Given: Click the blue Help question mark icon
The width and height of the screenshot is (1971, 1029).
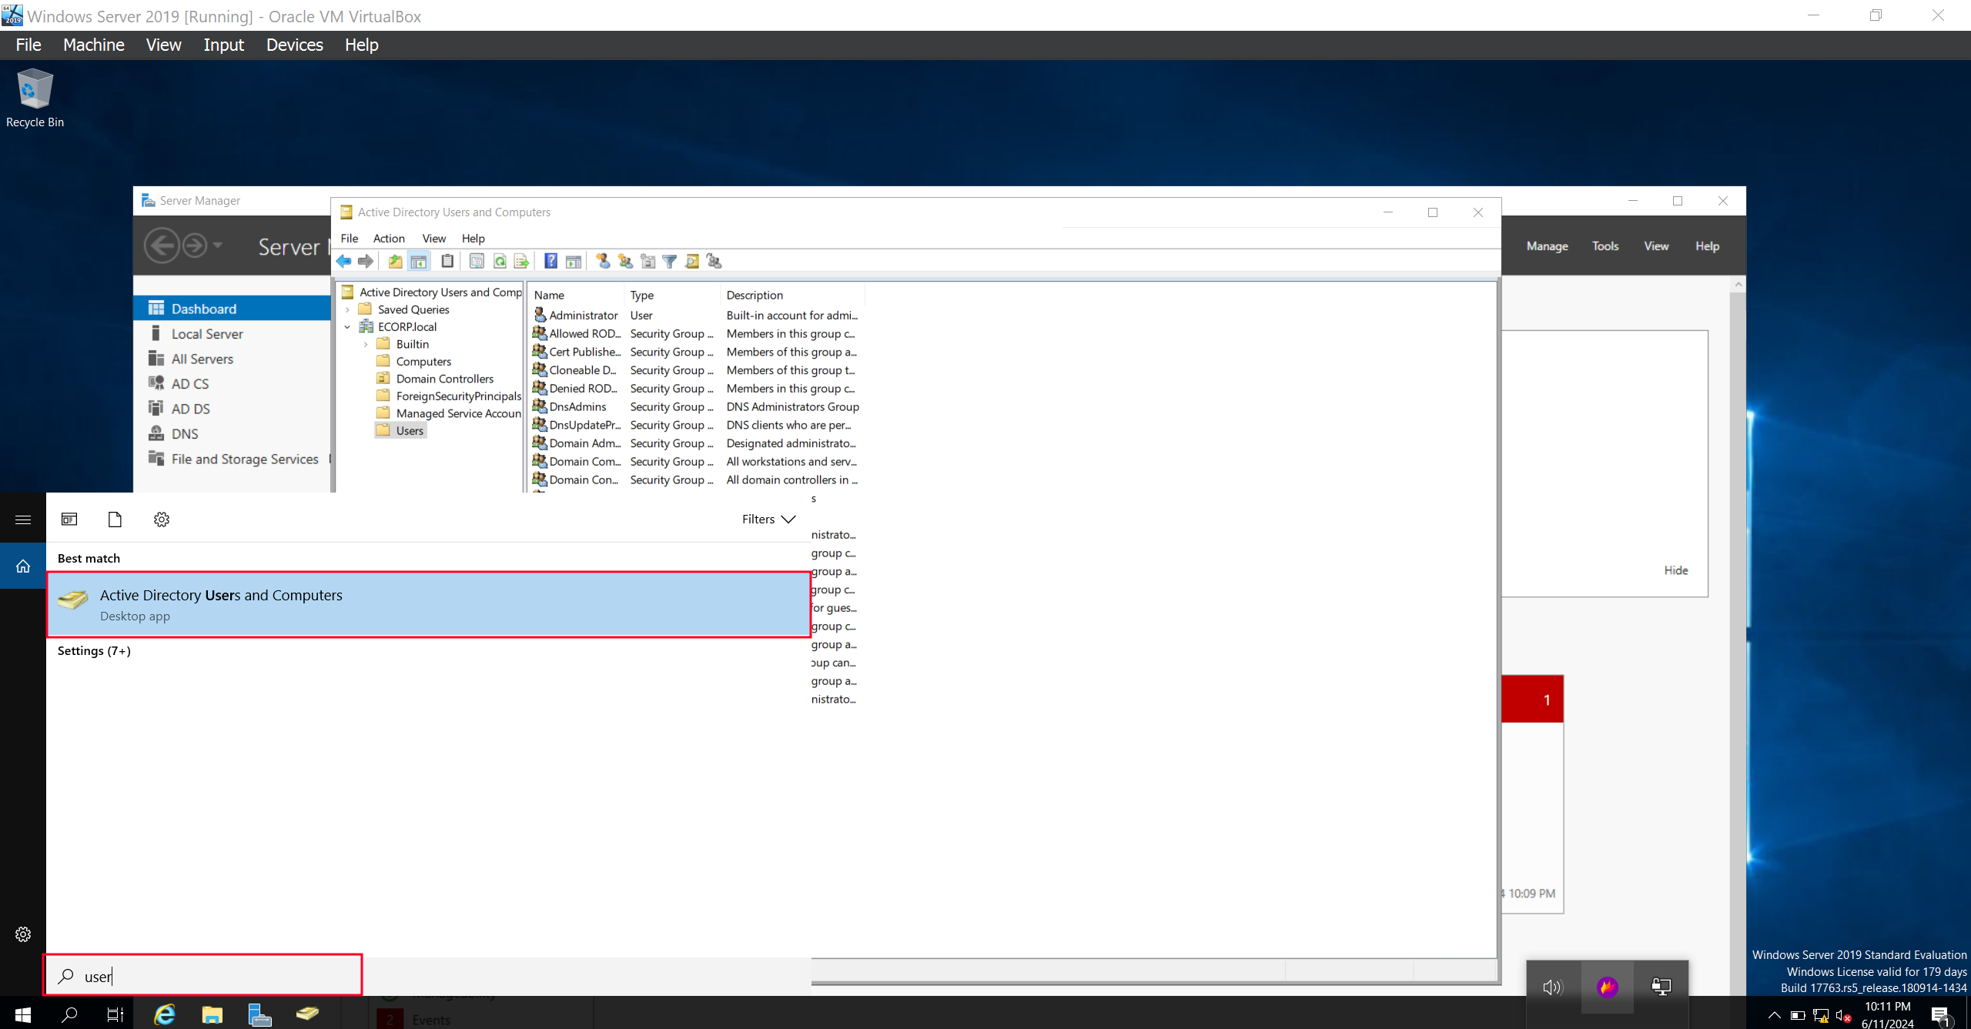Looking at the screenshot, I should coord(551,262).
